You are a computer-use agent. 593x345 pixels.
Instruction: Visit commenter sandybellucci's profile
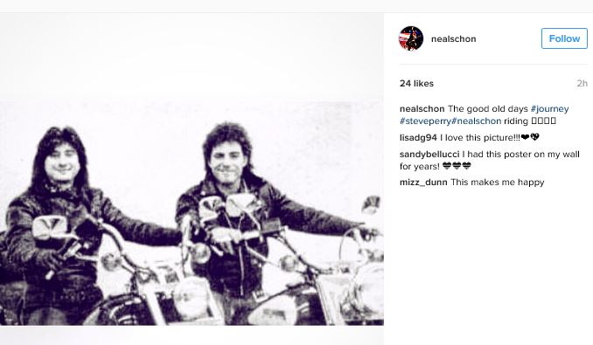click(429, 155)
